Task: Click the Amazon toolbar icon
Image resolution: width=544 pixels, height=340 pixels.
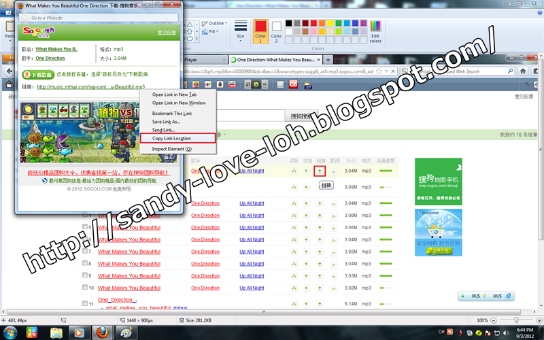Action: pos(220,84)
